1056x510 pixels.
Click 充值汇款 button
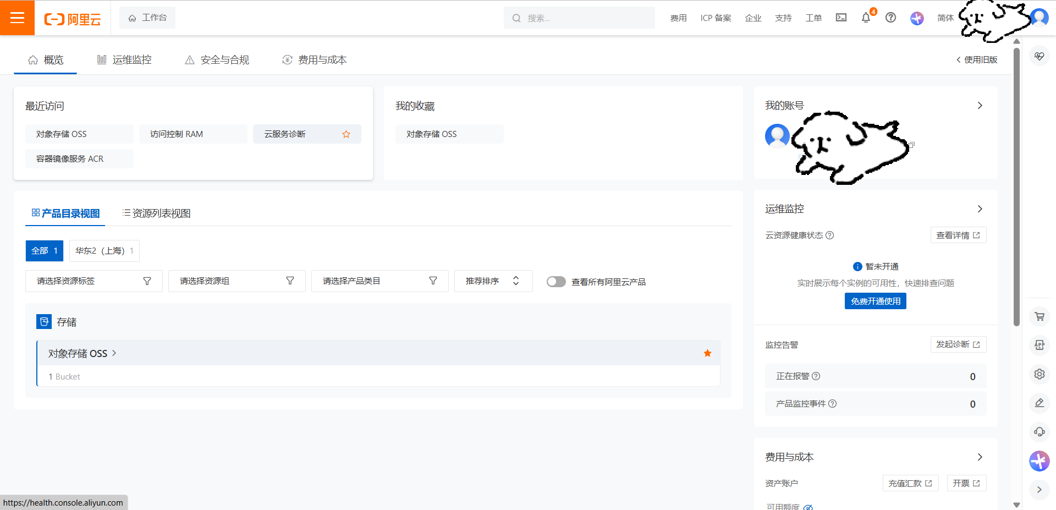tap(910, 483)
